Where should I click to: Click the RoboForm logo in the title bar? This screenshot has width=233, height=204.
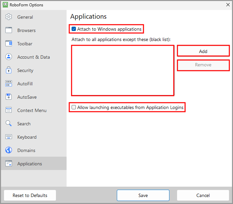click(x=5, y=5)
